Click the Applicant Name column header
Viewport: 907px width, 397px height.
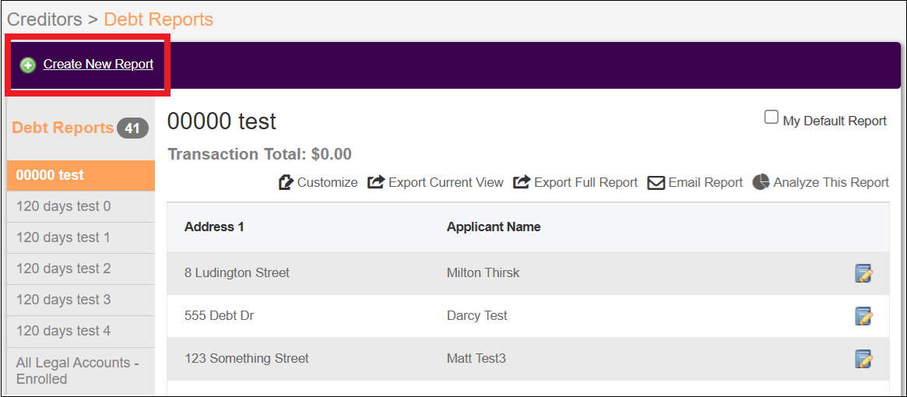pyautogui.click(x=494, y=227)
